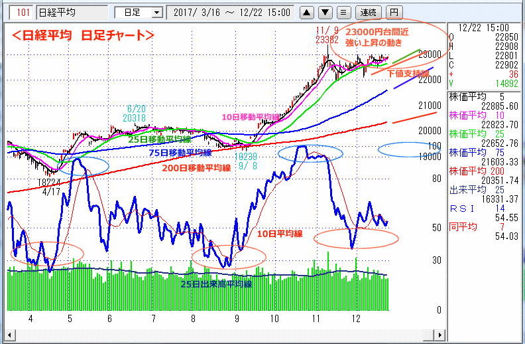Click the 10日平均線 RSI label
Screen dimensions: 525x344
tap(280, 234)
